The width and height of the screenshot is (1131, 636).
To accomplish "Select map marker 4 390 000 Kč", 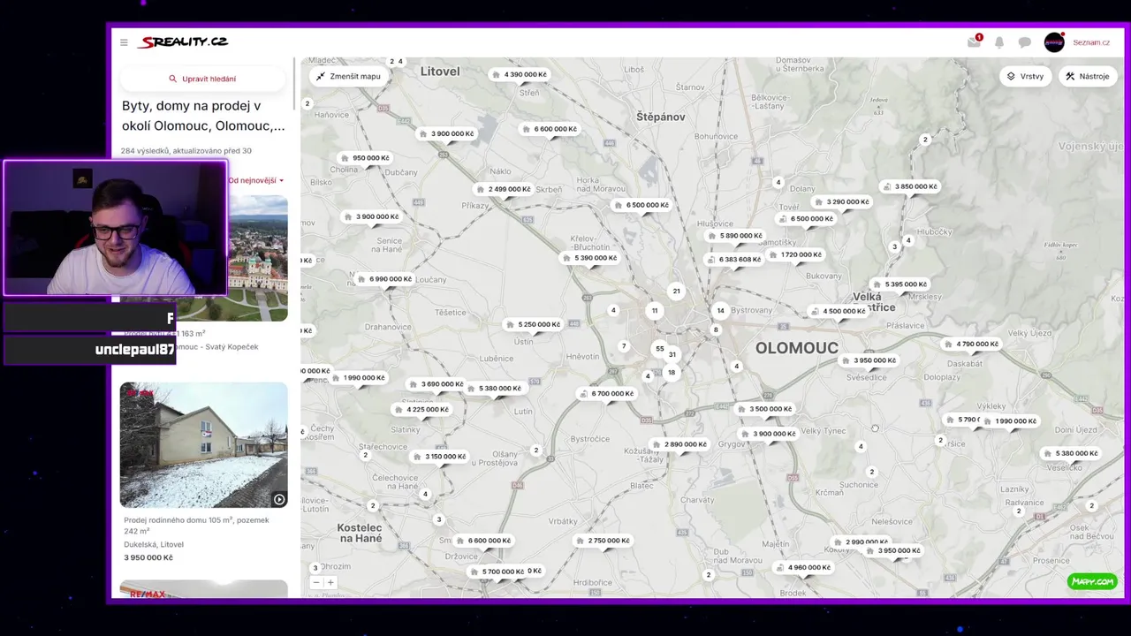I will pyautogui.click(x=520, y=74).
